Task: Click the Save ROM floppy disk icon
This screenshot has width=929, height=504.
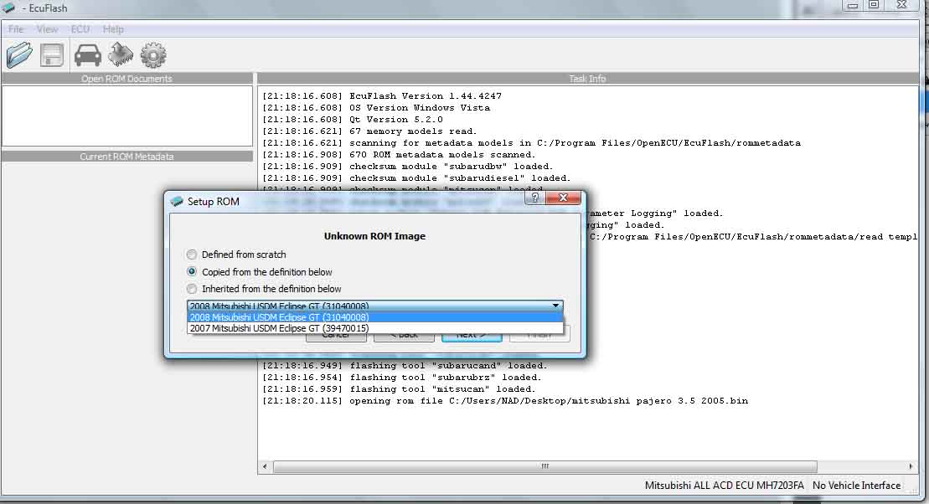Action: pos(52,55)
